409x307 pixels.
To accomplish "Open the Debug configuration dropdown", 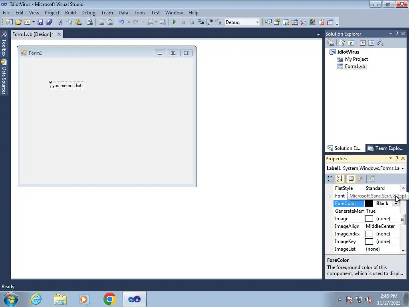I will pyautogui.click(x=258, y=22).
